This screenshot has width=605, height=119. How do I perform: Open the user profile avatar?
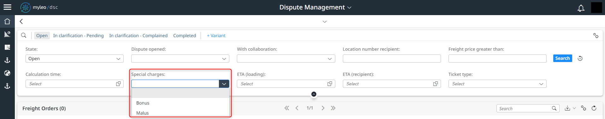click(x=596, y=8)
